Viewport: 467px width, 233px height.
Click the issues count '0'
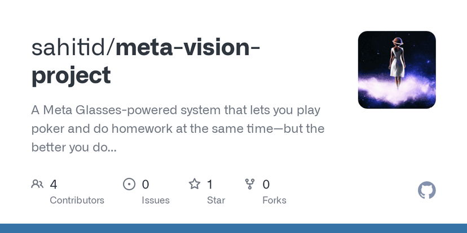click(x=146, y=184)
